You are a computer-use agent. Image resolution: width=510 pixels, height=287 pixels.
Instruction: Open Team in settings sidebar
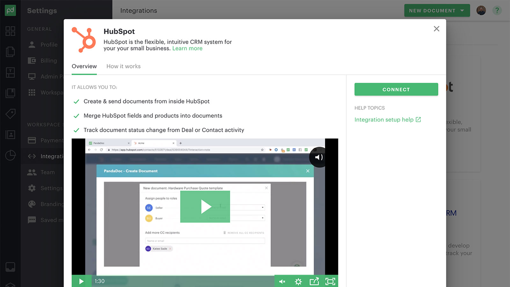coord(42,172)
